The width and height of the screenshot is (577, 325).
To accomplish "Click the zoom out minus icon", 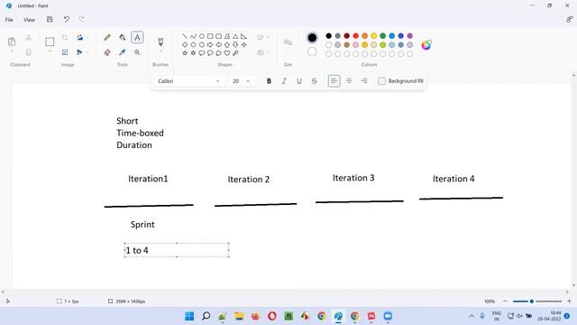I will pos(505,301).
